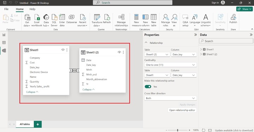Click the fit to page icon in status bar
Viewport: 254px width, 132px height.
210,130
